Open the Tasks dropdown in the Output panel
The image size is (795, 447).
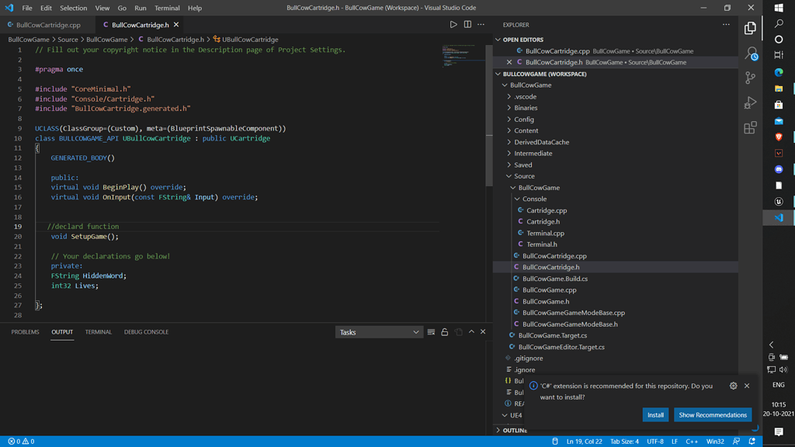pyautogui.click(x=378, y=331)
